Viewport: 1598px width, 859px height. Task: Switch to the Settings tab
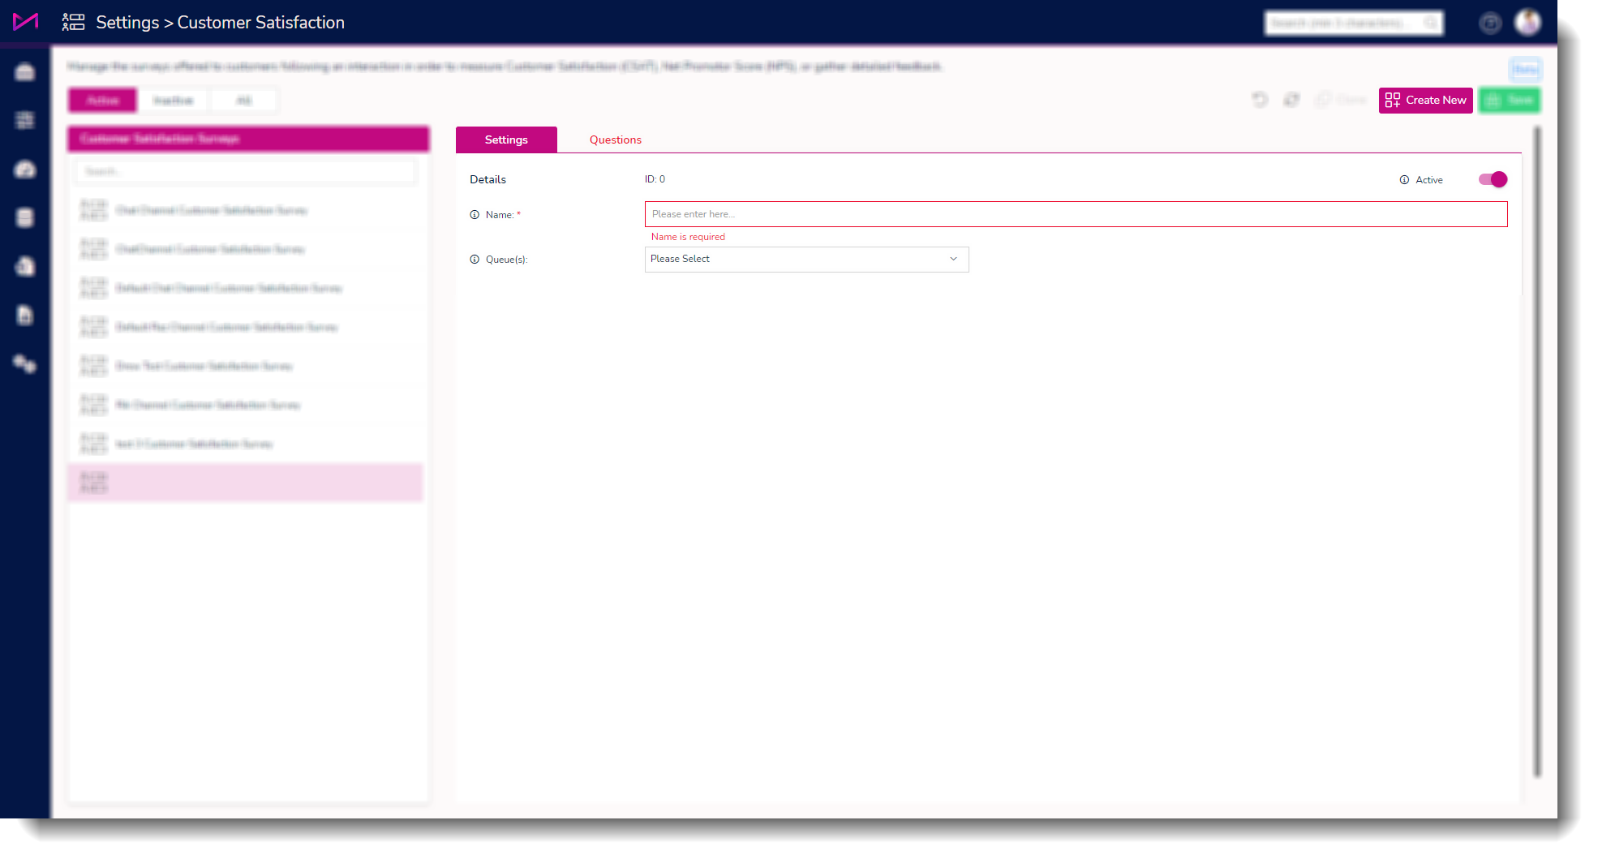(x=506, y=140)
